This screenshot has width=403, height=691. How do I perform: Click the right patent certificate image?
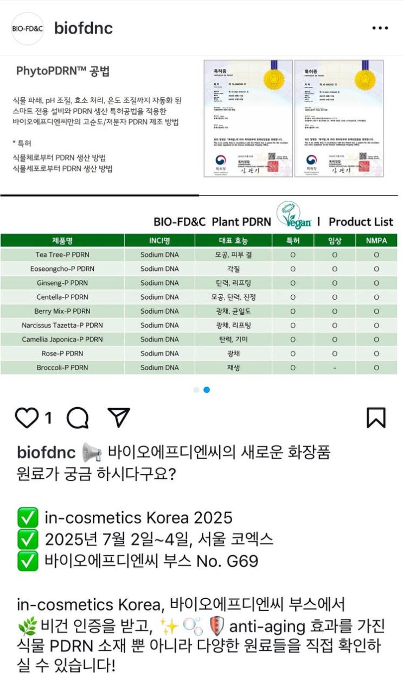(339, 118)
